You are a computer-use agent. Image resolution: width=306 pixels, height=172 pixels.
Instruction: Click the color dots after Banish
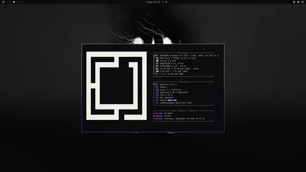point(172,100)
